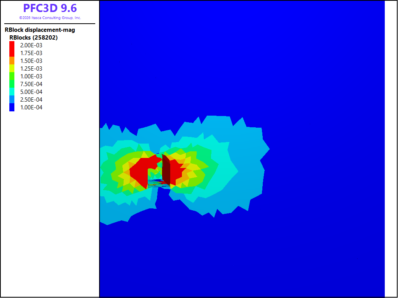Click the 2.50E-04 legend value
The image size is (398, 298).
[x=31, y=100]
